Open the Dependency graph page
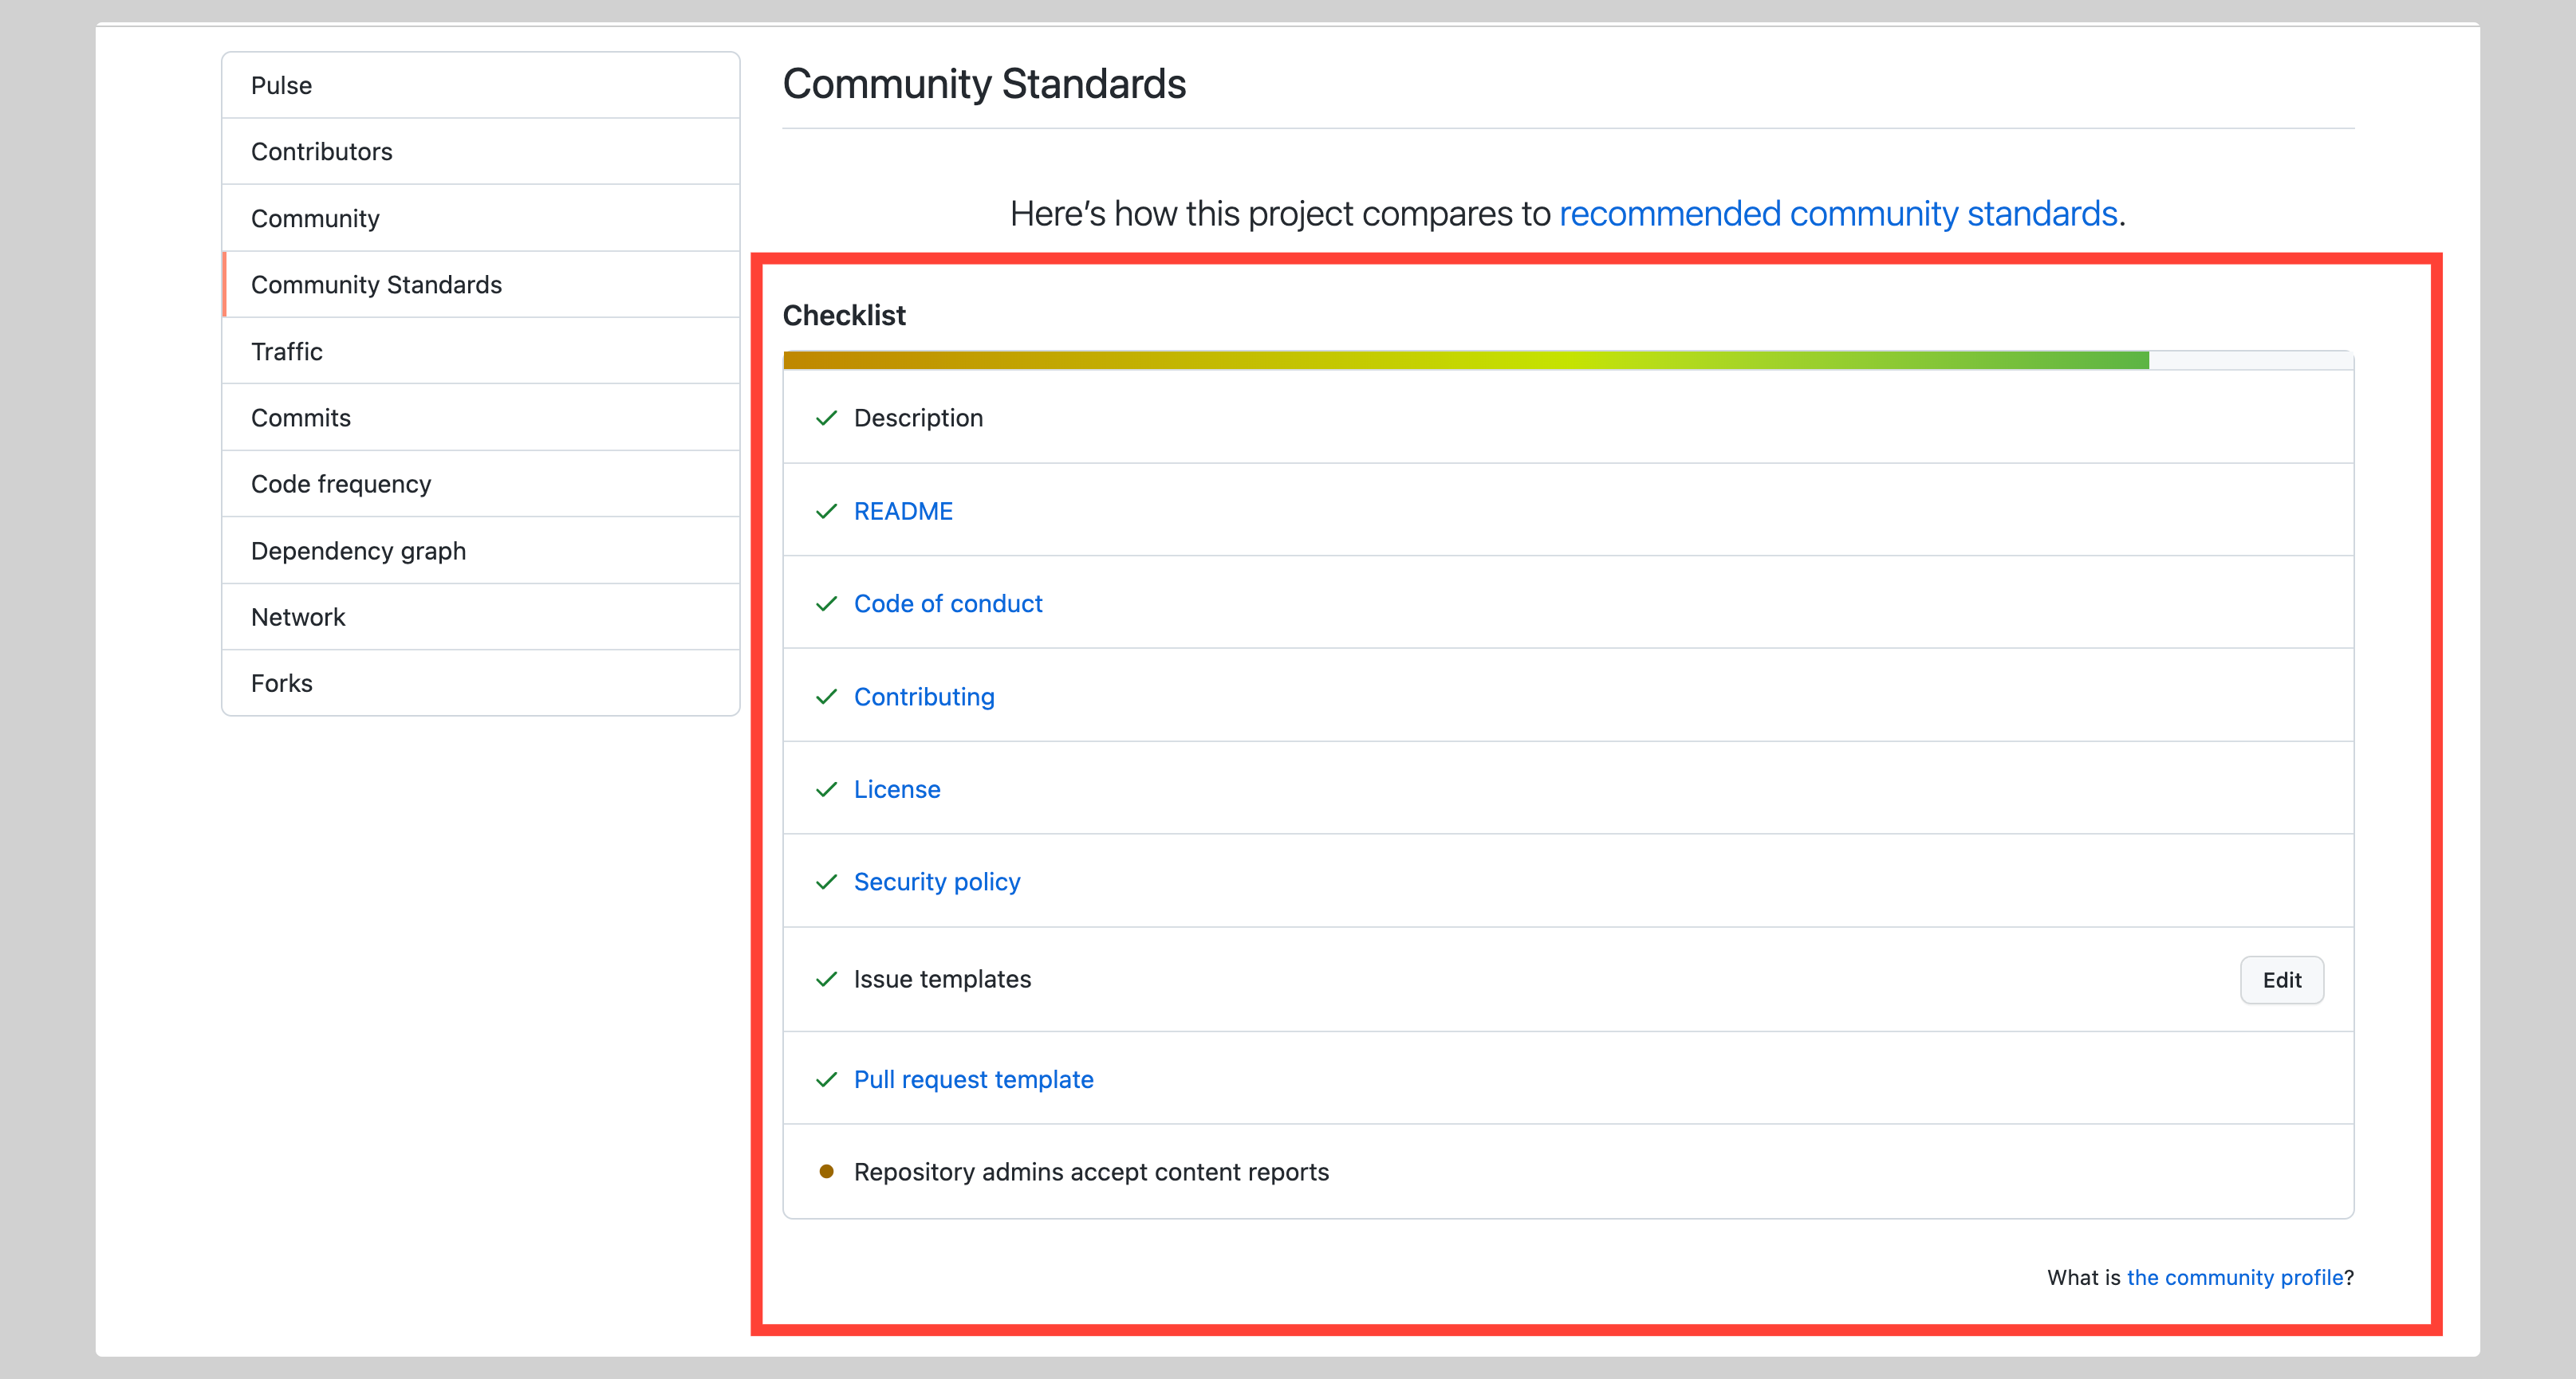The width and height of the screenshot is (2576, 1379). point(358,551)
